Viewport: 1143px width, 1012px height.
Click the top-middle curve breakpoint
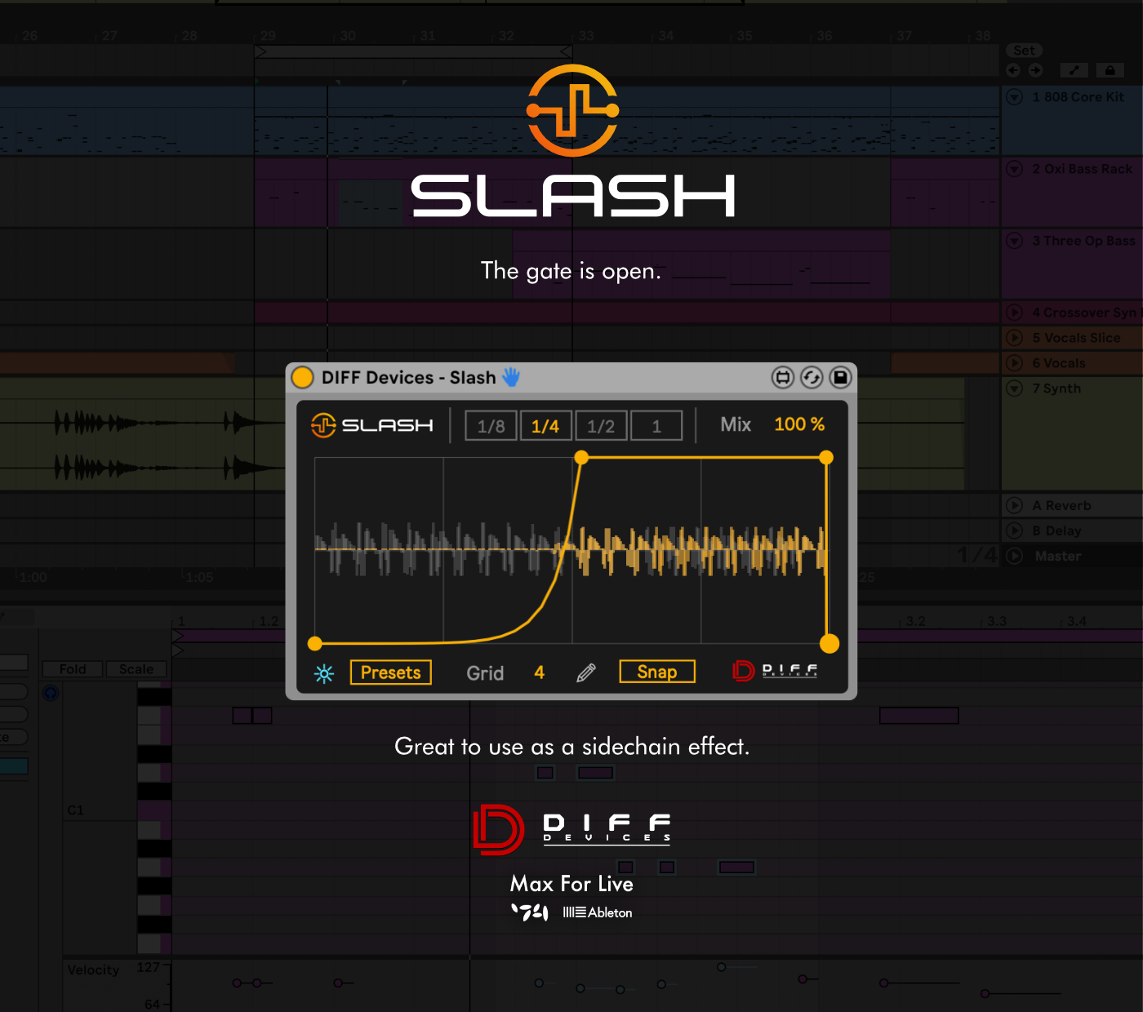[581, 458]
